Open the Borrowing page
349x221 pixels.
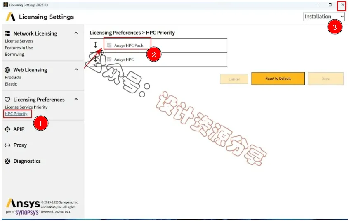click(15, 55)
